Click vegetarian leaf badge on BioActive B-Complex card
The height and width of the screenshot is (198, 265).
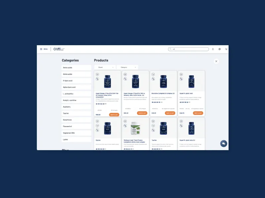point(153,75)
